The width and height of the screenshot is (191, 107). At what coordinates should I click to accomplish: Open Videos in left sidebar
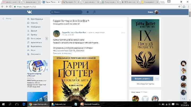click(36, 46)
